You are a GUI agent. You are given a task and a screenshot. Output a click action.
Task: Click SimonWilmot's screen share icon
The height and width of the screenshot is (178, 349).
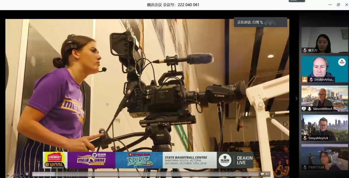(x=304, y=109)
